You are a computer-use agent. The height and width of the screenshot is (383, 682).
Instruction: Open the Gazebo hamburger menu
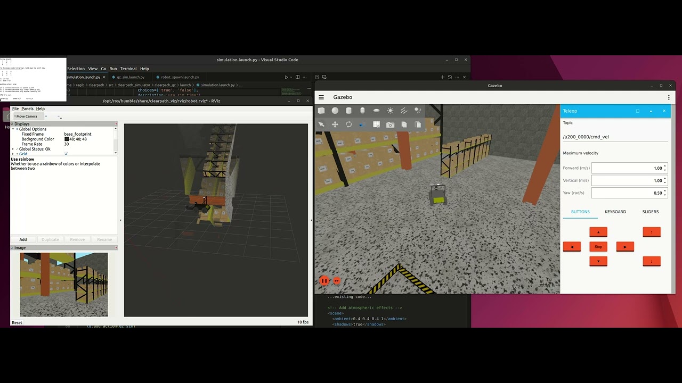coord(321,97)
